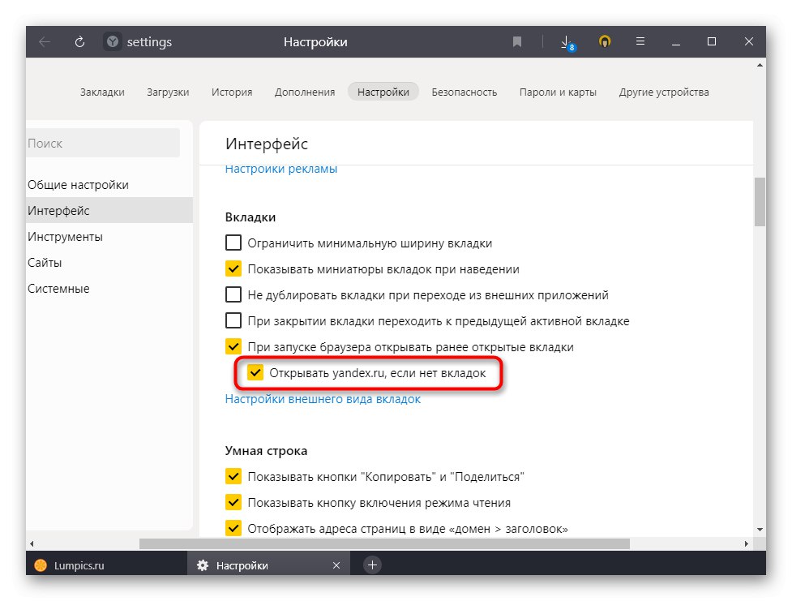Close the Настройки tab in the tab bar
Screen dimensions: 792x601
tap(336, 565)
